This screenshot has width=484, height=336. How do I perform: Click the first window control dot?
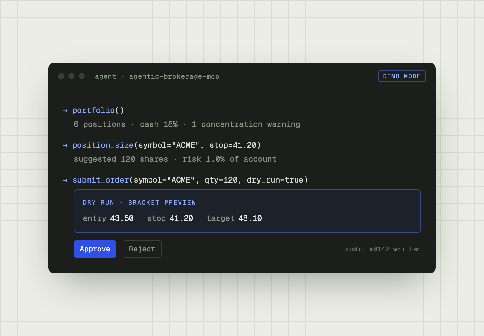click(61, 76)
